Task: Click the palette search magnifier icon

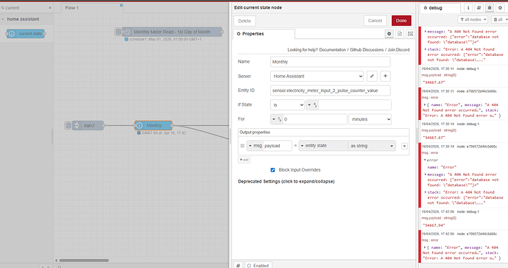Action: pos(3,8)
